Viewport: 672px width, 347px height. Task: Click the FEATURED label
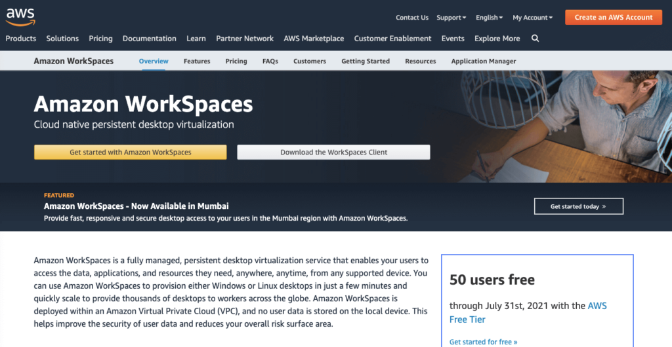coord(58,195)
